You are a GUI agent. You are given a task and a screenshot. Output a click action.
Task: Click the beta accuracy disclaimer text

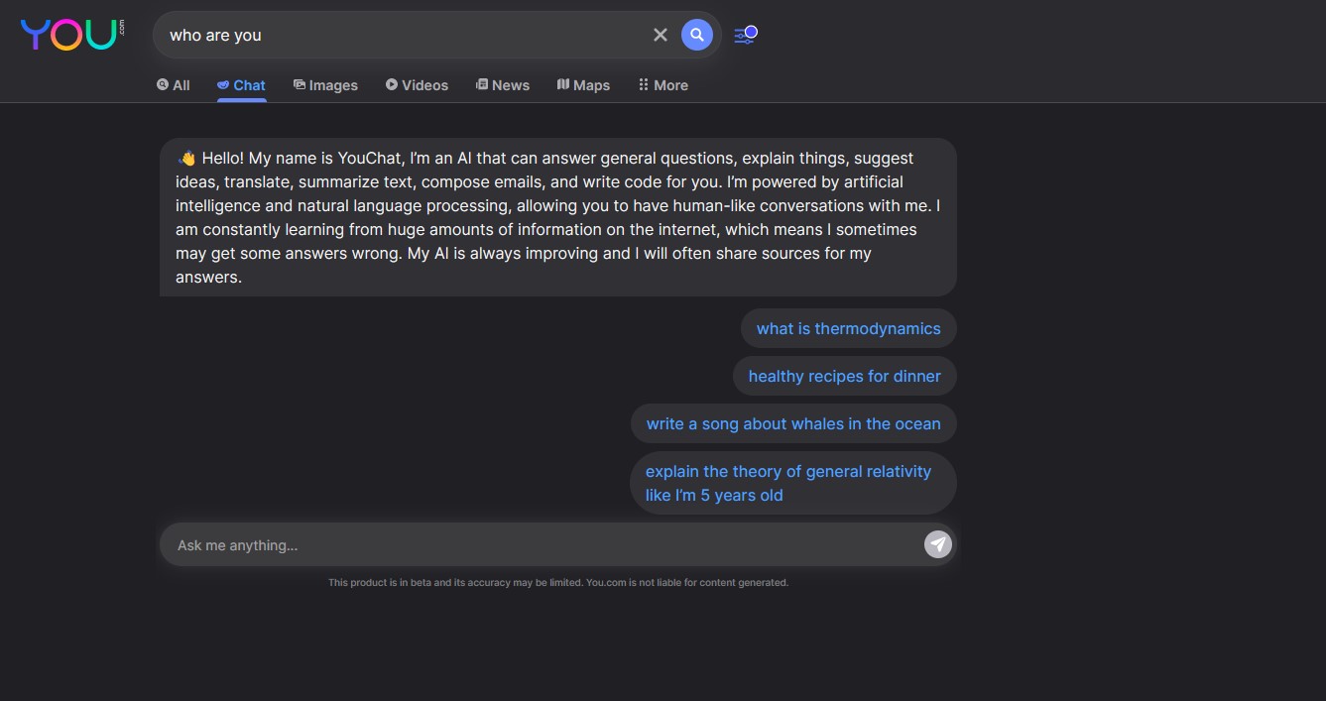pos(558,583)
